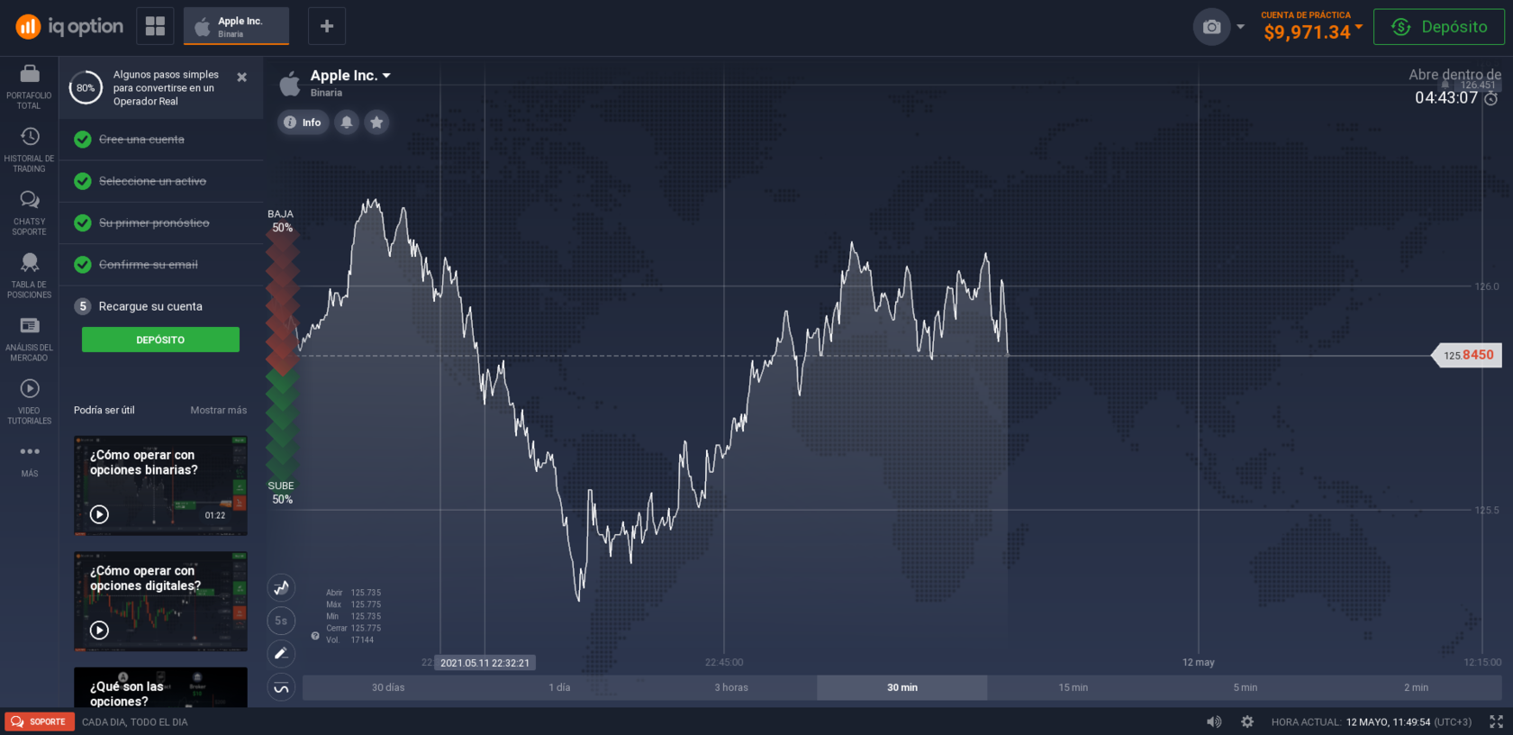Open the multi-chart grid layout icon

coord(155,26)
